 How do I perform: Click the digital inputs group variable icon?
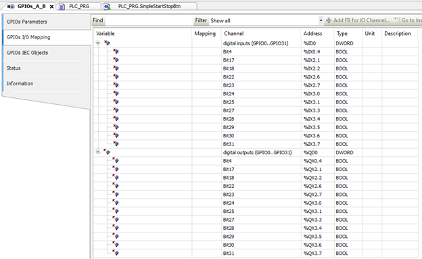coord(107,43)
